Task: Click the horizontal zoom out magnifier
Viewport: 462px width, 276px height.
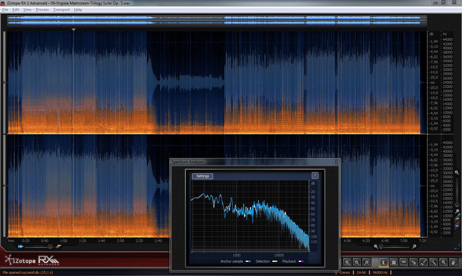Action: pos(376,247)
